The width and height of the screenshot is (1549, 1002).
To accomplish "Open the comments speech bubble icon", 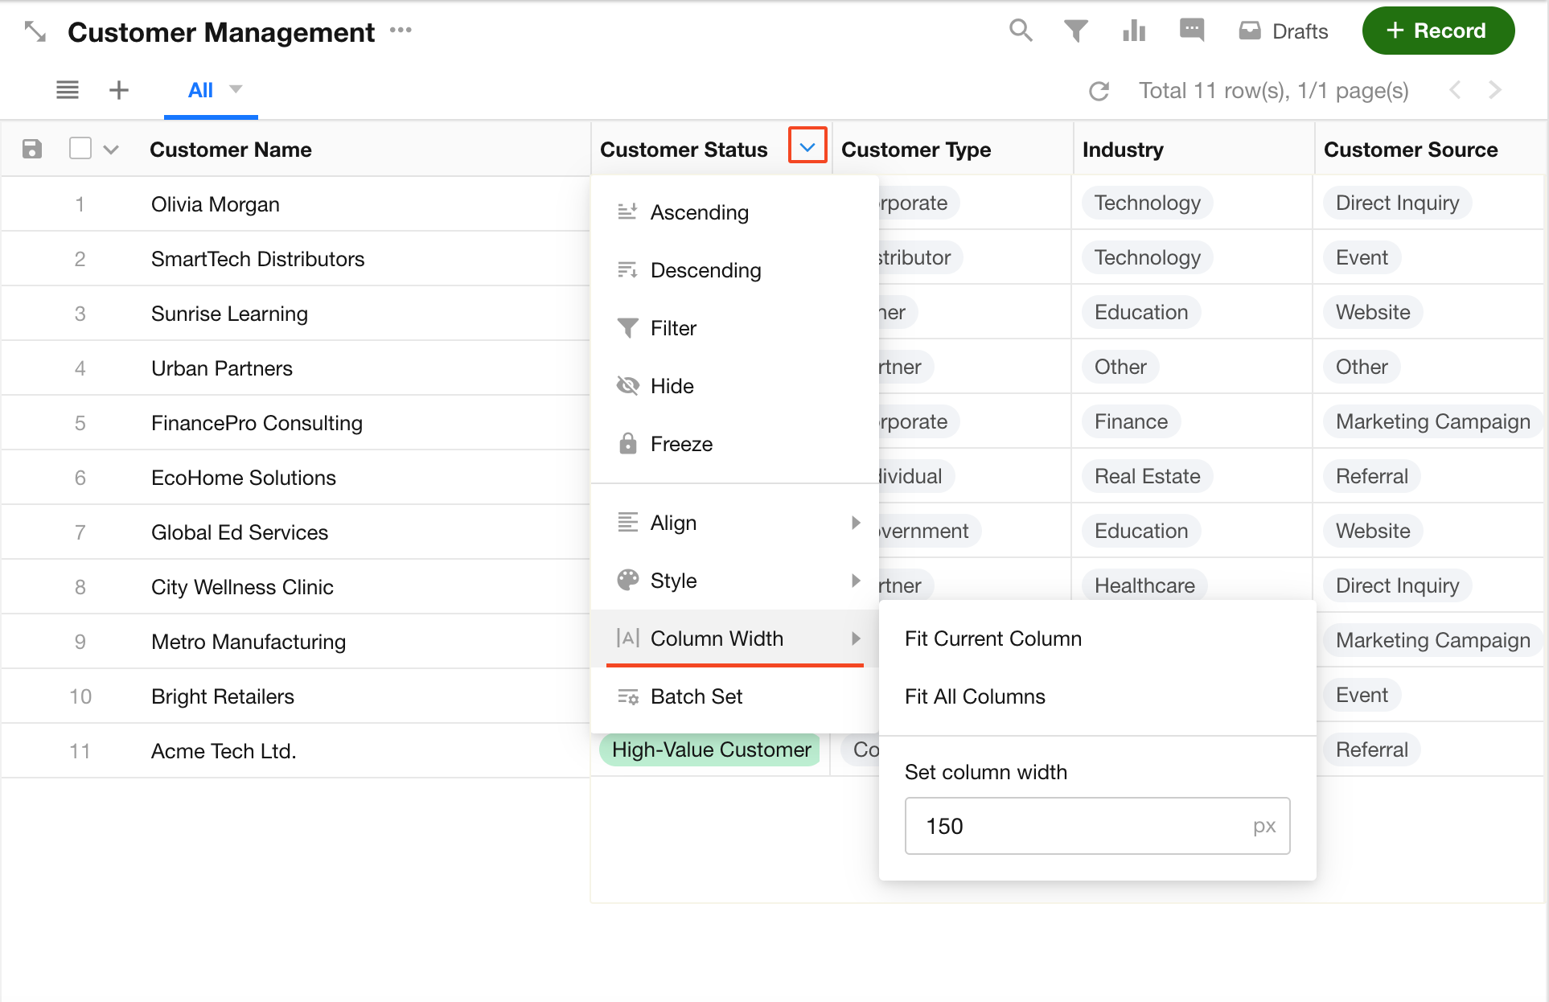I will 1191,31.
